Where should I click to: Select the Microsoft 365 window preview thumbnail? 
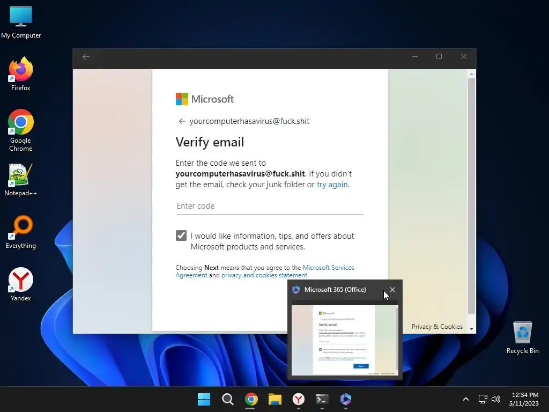point(345,338)
